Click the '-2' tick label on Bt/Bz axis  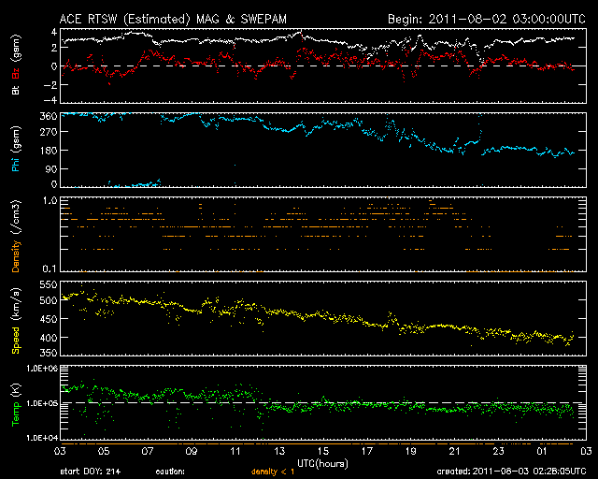(x=50, y=85)
